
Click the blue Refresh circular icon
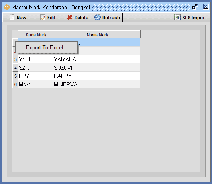click(x=98, y=17)
